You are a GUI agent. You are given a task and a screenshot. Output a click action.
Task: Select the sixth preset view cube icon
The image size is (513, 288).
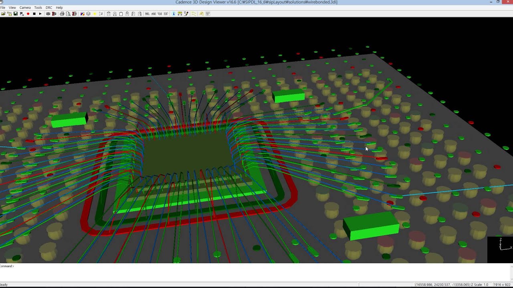click(139, 14)
